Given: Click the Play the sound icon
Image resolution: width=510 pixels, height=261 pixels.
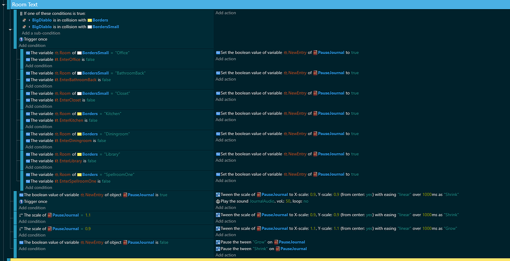Looking at the screenshot, I should (218, 201).
